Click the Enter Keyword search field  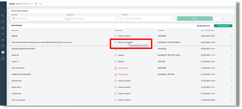pos(38,19)
